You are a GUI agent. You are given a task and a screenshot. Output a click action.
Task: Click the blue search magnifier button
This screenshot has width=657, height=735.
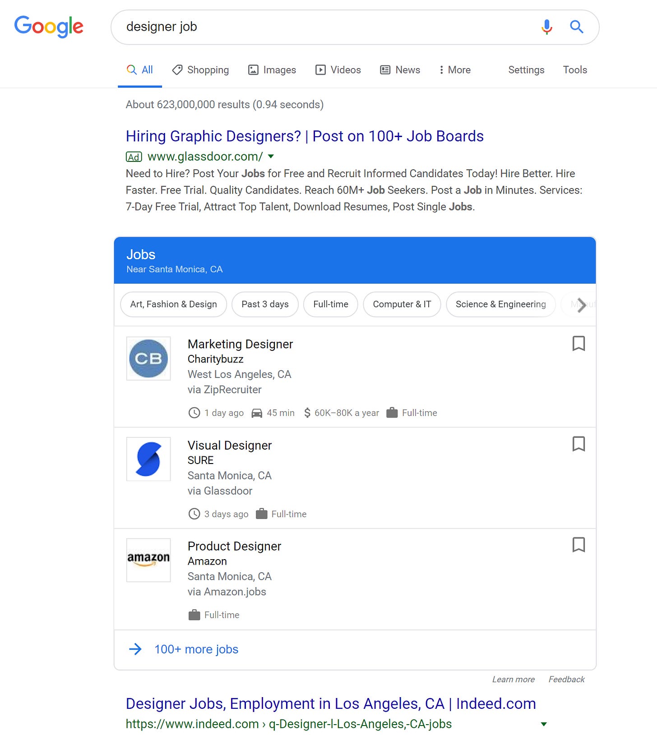pyautogui.click(x=576, y=27)
